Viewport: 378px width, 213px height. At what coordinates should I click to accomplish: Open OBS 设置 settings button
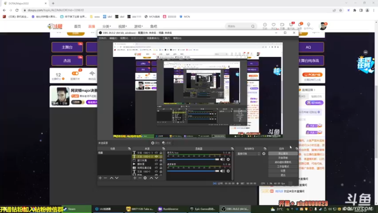283,171
